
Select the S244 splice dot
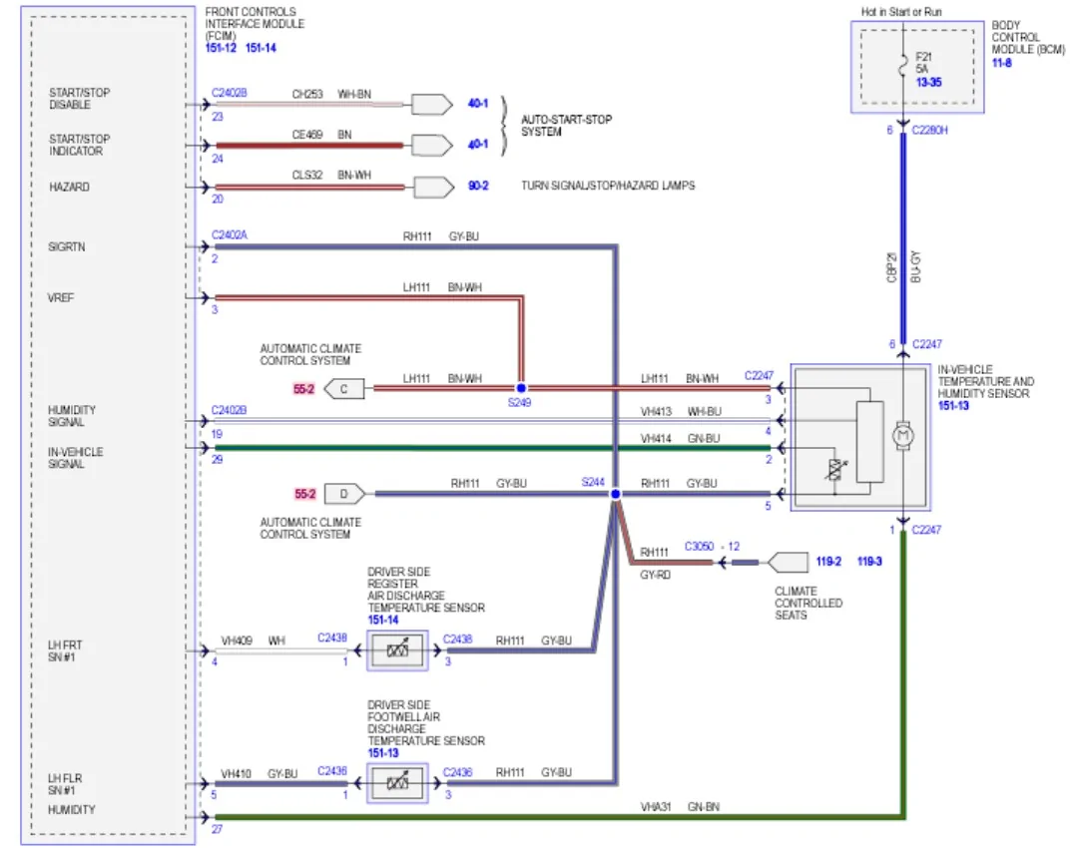click(x=615, y=494)
